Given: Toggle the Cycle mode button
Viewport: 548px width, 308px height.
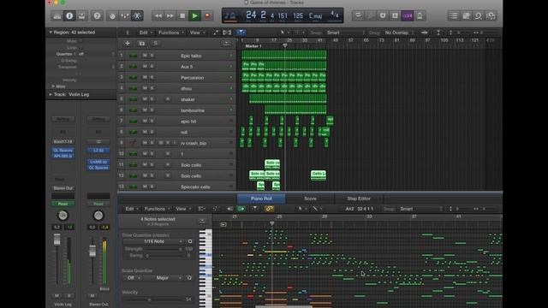Looking at the screenshot, I should click(358, 15).
